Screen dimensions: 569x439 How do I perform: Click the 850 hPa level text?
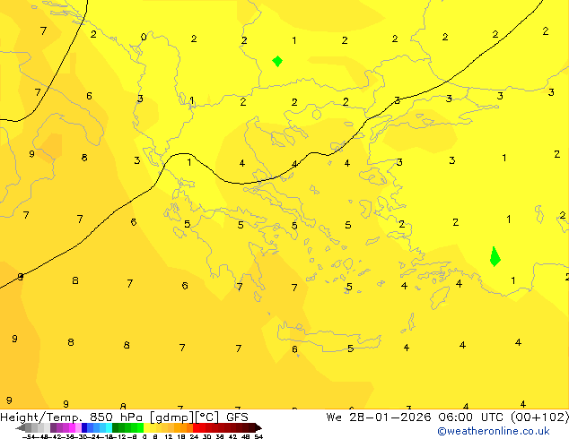pyautogui.click(x=116, y=417)
